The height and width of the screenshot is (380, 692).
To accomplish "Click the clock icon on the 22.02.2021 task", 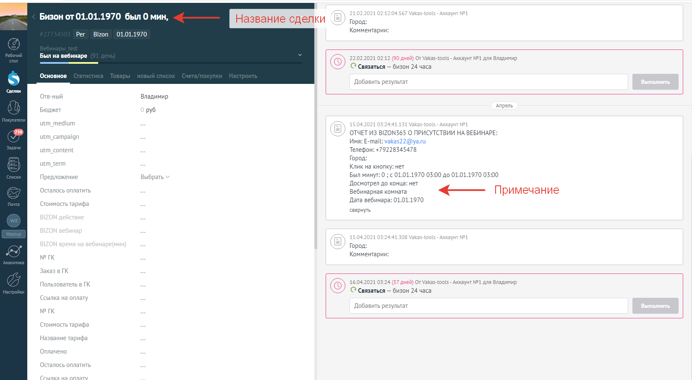I will click(338, 62).
